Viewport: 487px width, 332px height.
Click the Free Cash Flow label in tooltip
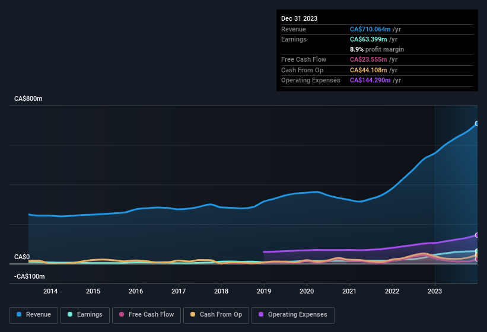point(304,59)
